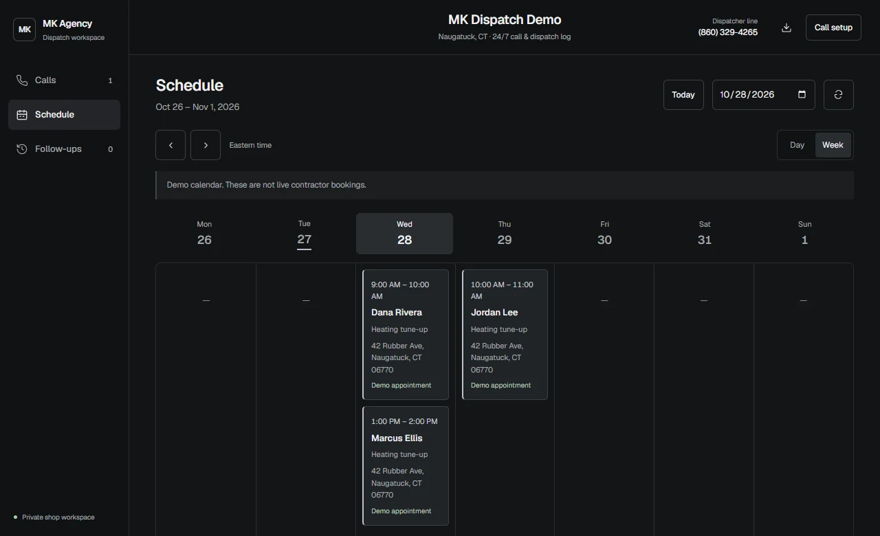The image size is (880, 536).
Task: Select Sun 1 day header
Action: (x=804, y=234)
